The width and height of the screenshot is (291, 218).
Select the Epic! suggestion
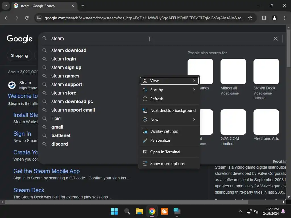pyautogui.click(x=57, y=119)
